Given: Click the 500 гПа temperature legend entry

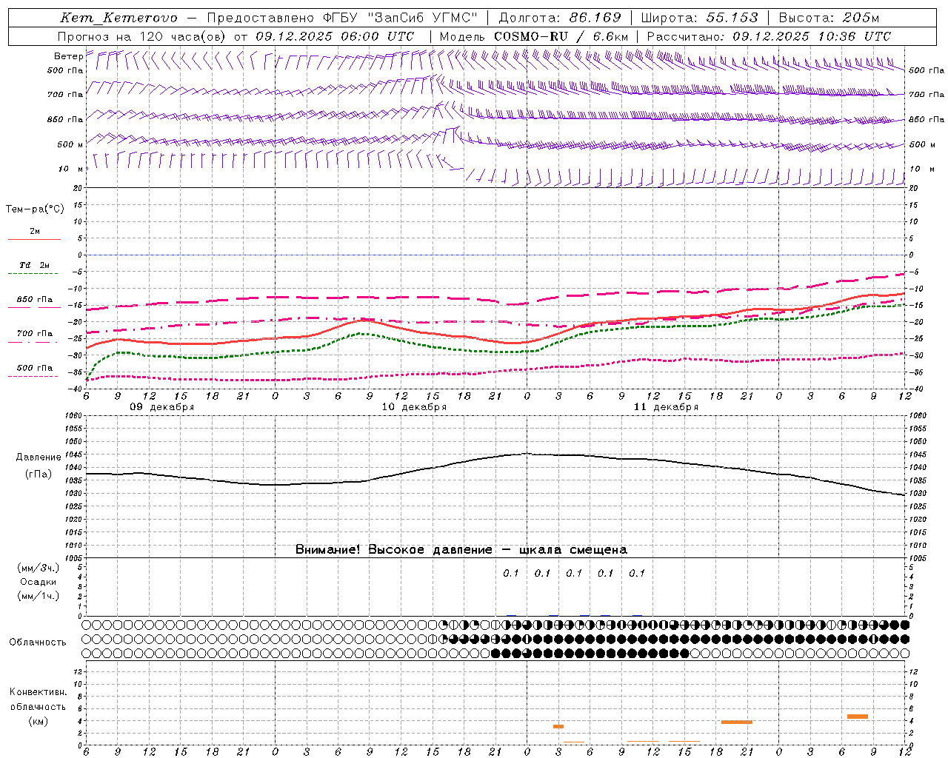Looking at the screenshot, I should [35, 368].
